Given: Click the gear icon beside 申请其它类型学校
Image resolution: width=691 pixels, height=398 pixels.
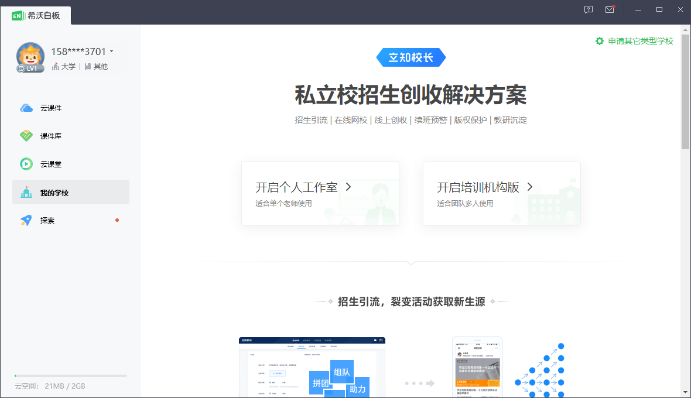Looking at the screenshot, I should tap(599, 41).
